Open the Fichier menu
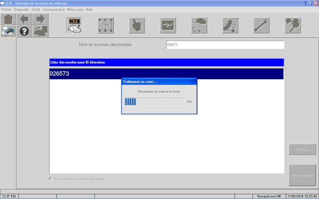This screenshot has width=319, height=199. (6, 9)
